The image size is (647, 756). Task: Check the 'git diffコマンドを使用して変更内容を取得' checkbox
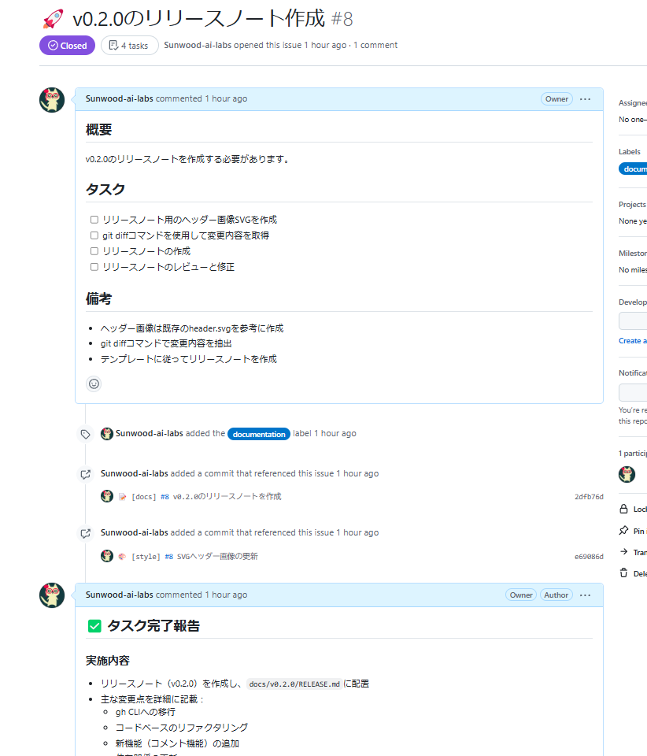click(x=94, y=235)
